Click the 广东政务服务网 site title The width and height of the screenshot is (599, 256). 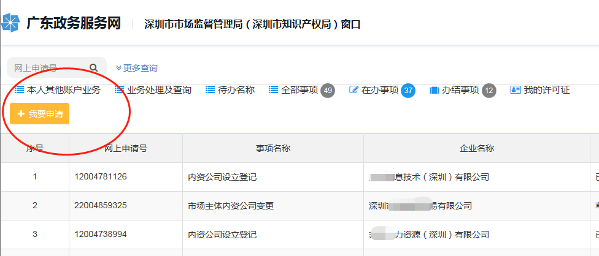pyautogui.click(x=74, y=24)
